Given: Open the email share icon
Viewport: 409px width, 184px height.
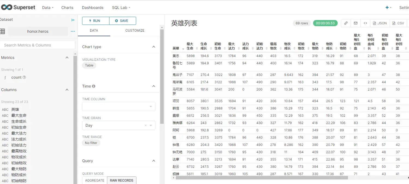Looking at the screenshot, I should tap(356, 23).
